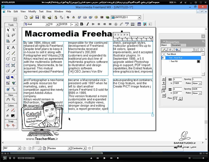Select the Zoom magnifier tool
This screenshot has width=209, height=162.
pyautogui.click(x=14, y=99)
